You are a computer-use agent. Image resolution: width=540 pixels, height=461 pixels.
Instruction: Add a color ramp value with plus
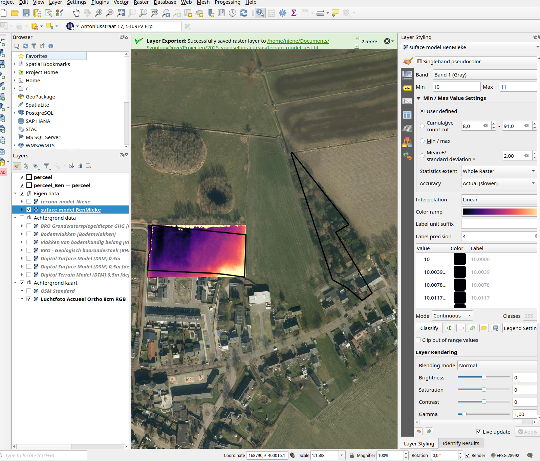click(x=450, y=328)
